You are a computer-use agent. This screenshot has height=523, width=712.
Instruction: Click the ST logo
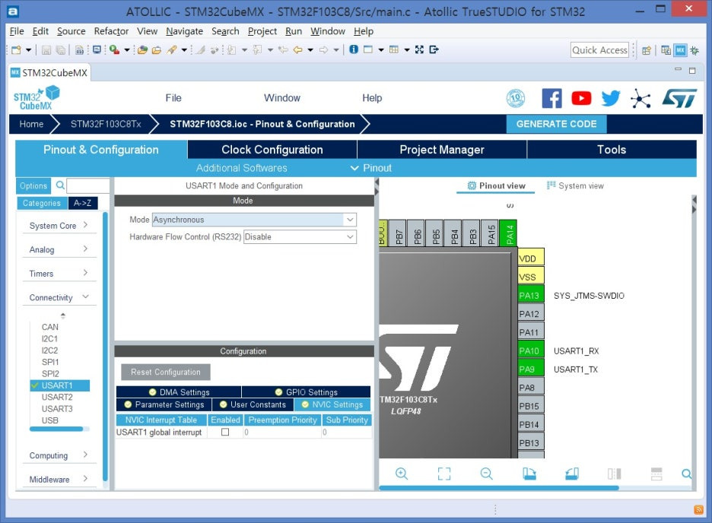click(679, 98)
